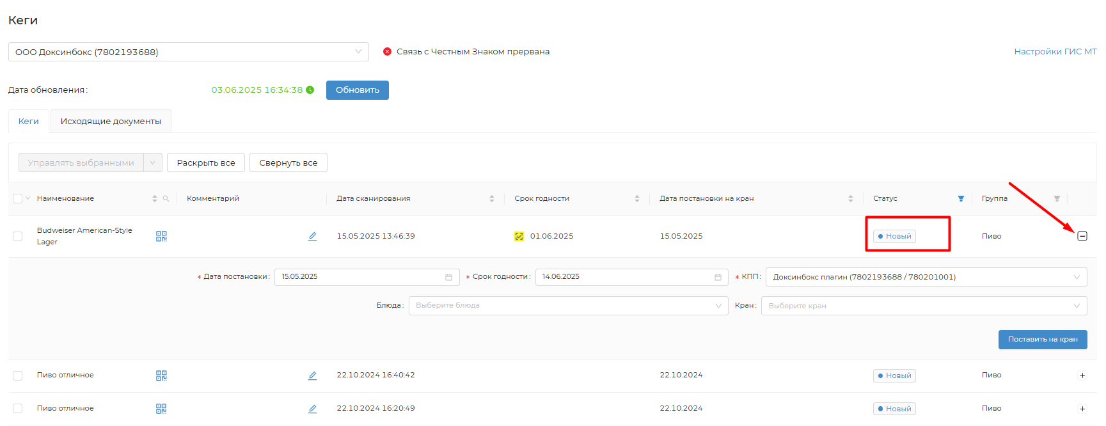Open the group column filter icon

pos(1057,199)
